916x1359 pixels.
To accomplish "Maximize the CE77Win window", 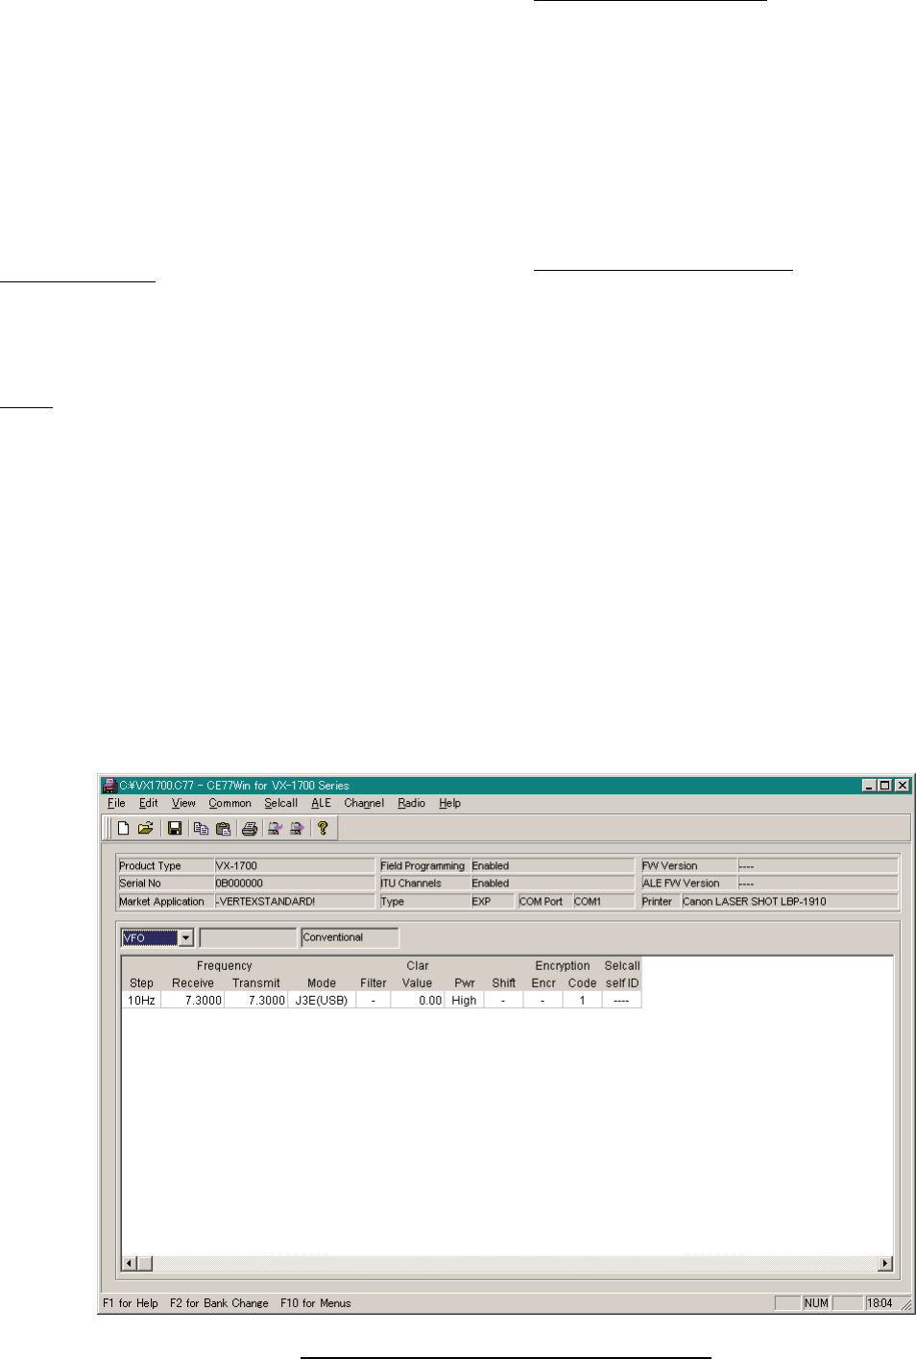I will (x=884, y=785).
